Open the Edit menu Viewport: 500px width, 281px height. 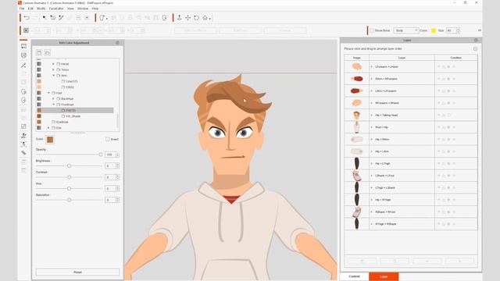[x=30, y=9]
